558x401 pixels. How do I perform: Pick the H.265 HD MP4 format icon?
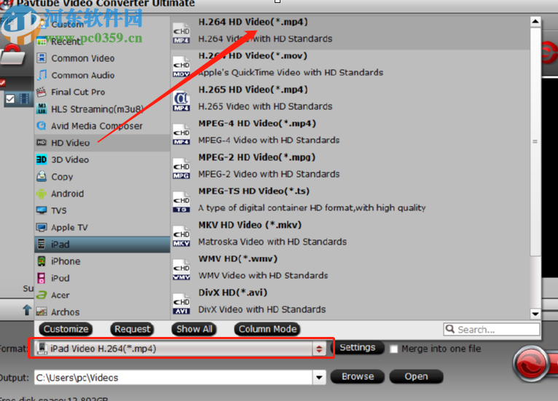(181, 100)
